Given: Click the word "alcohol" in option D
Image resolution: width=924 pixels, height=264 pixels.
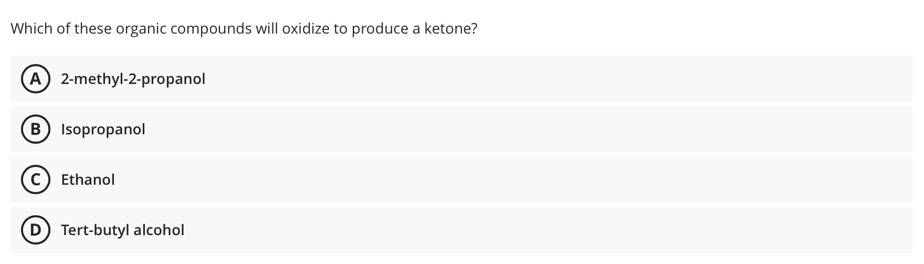Looking at the screenshot, I should click(x=159, y=230).
